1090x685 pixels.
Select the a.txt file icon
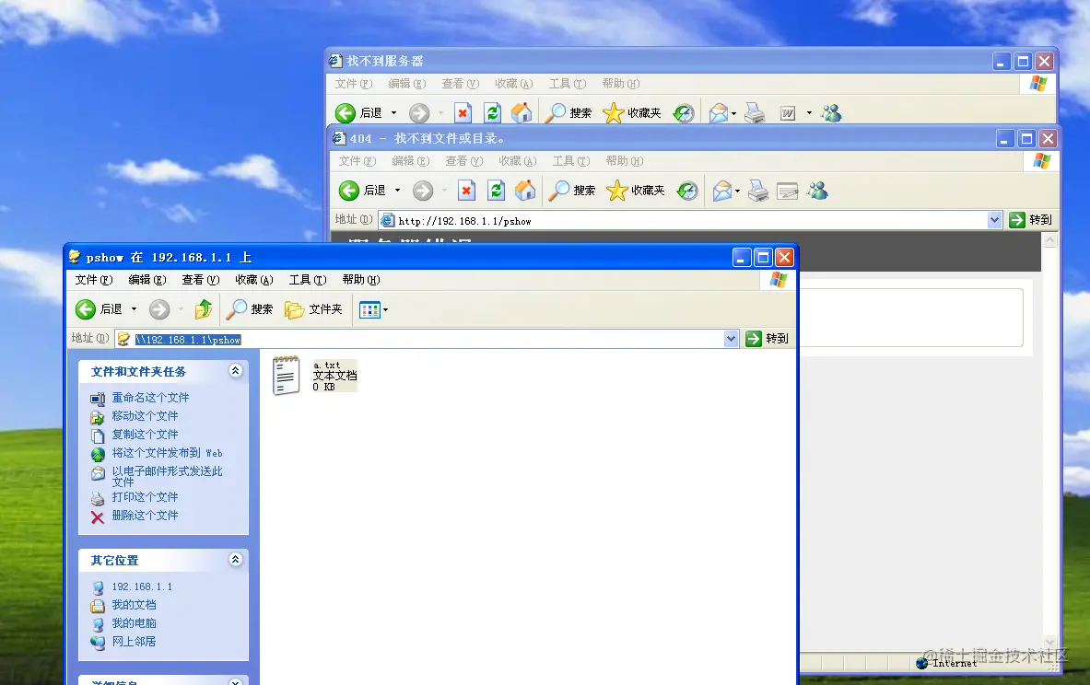point(287,375)
